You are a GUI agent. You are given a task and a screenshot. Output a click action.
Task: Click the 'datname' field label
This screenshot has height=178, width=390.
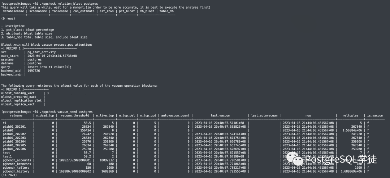tap(7, 63)
